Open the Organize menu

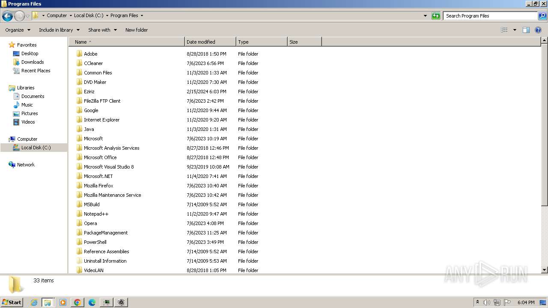18,30
